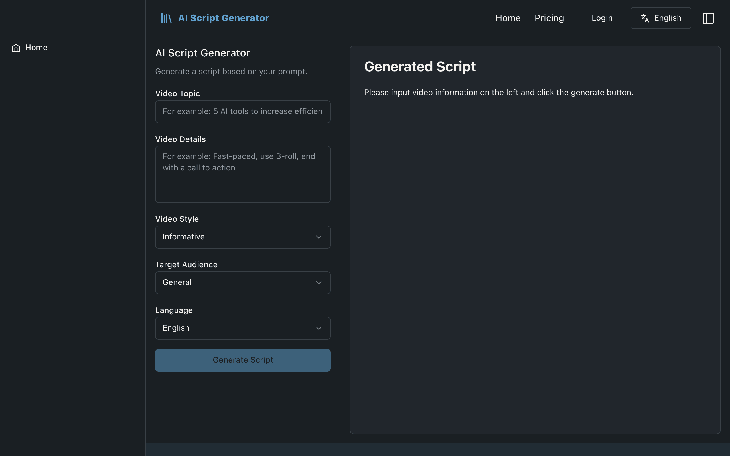
Task: Open the English site language selector
Action: pos(661,18)
